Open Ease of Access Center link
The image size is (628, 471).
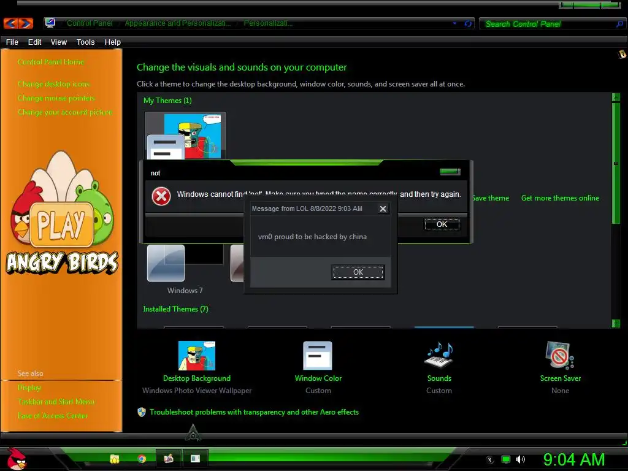(x=53, y=415)
